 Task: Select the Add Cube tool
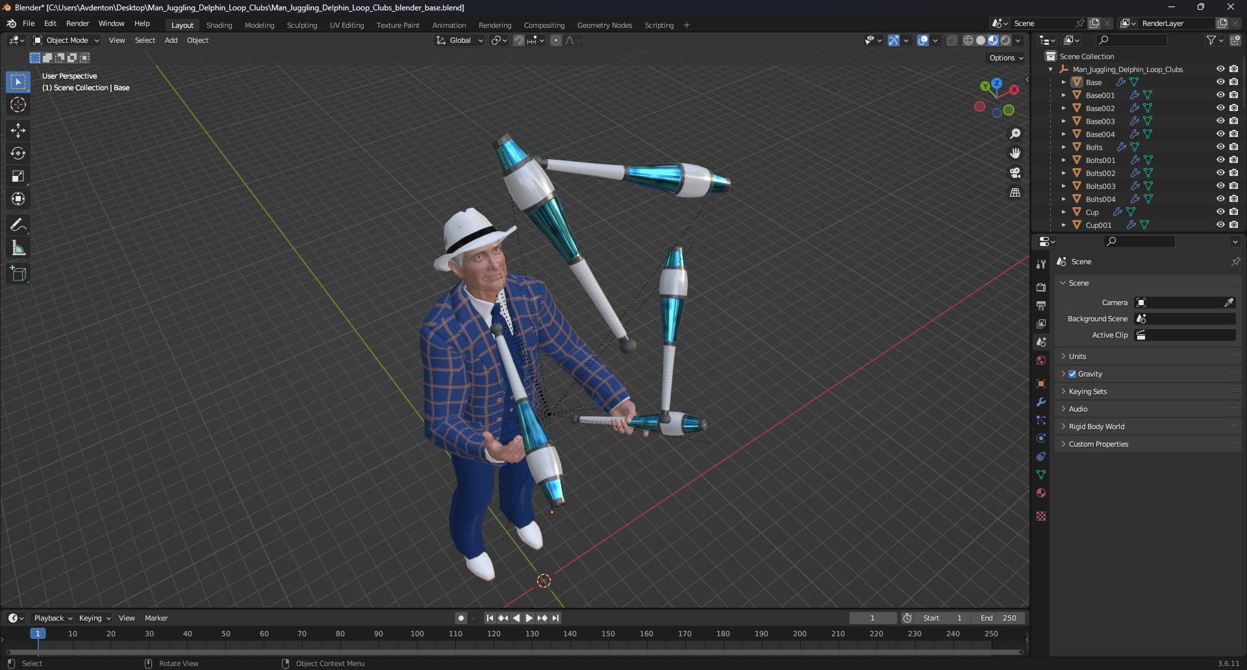18,274
